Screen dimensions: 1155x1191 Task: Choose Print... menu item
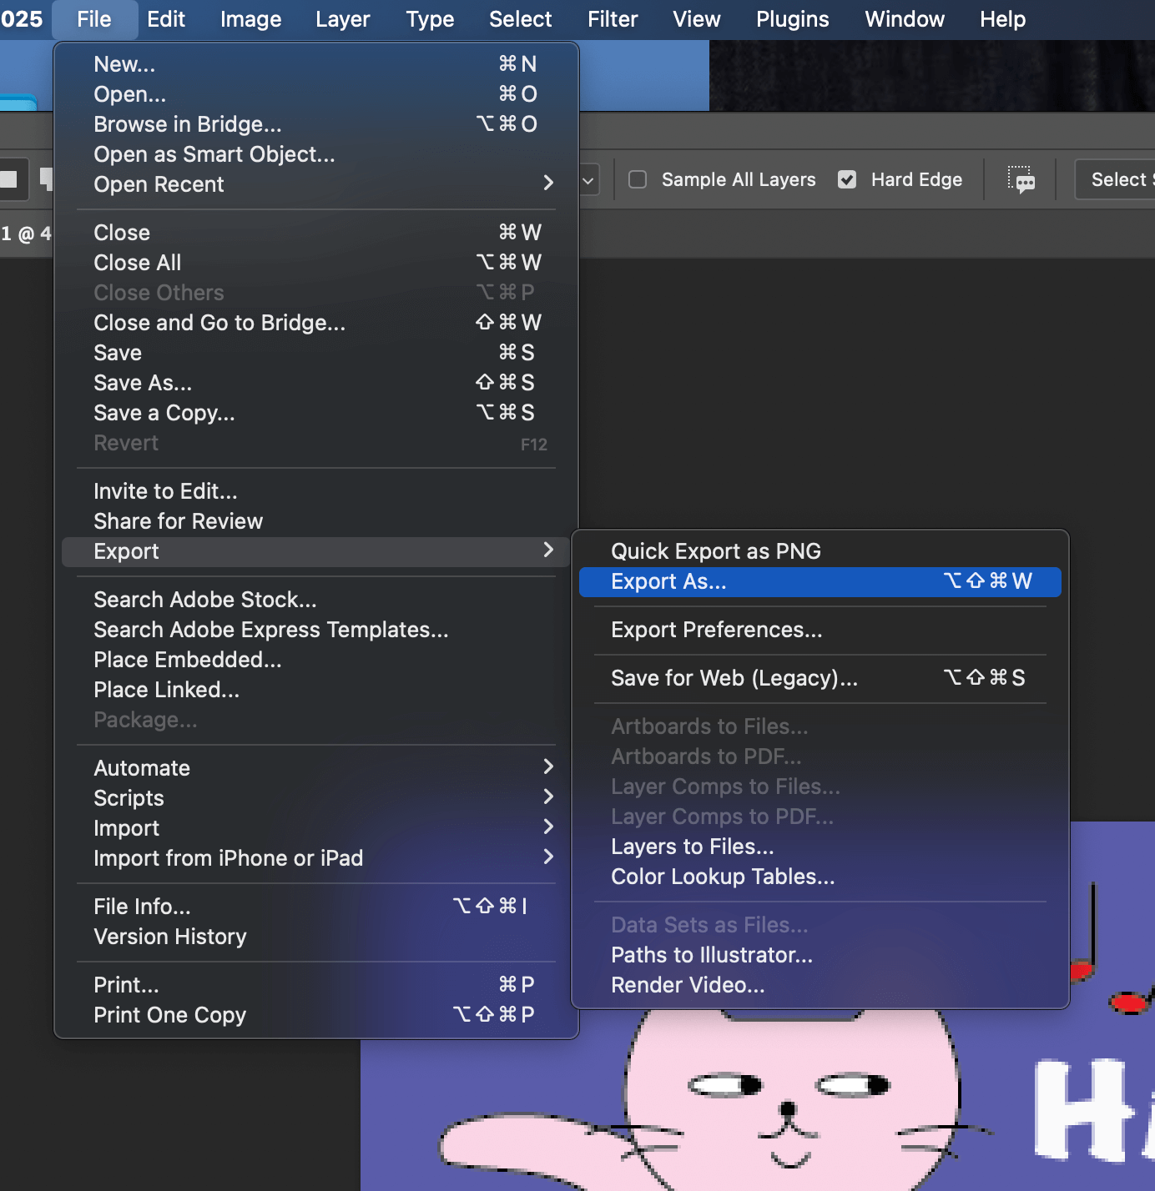pos(316,985)
